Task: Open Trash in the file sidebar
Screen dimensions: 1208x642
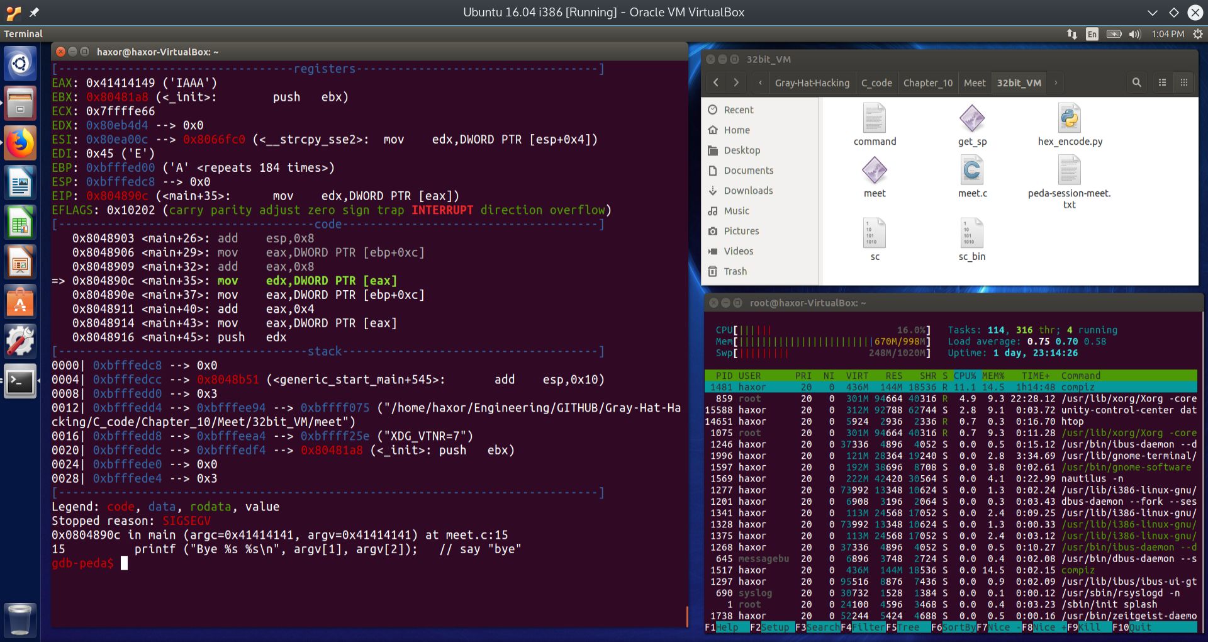Action: (x=735, y=271)
